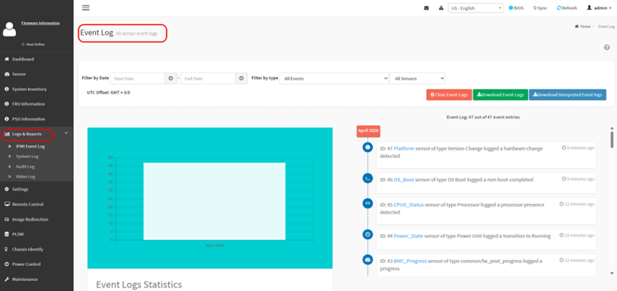Screen dimensions: 617x291
Task: Open the Start Date clock picker icon
Action: (170, 78)
